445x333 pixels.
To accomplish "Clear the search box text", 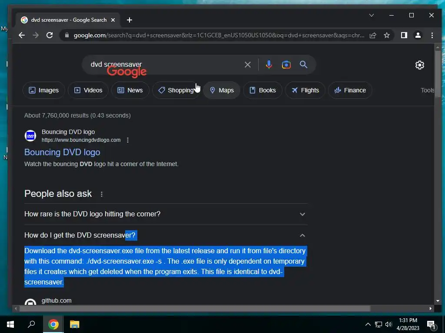I will tap(247, 65).
